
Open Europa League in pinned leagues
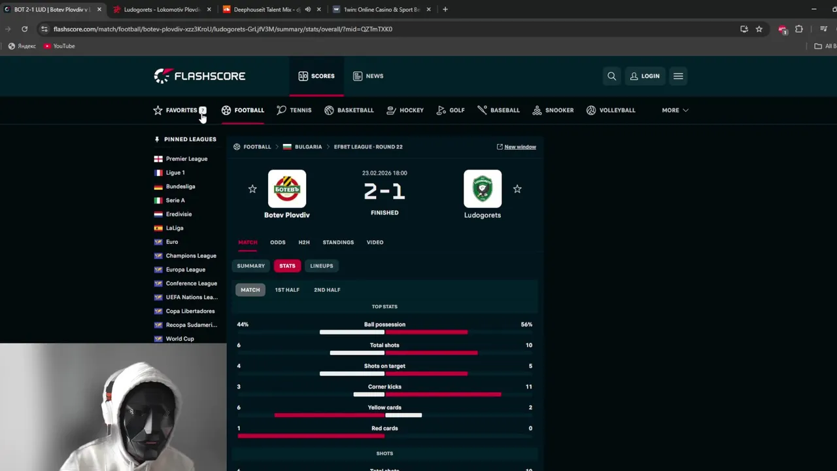pyautogui.click(x=180, y=270)
